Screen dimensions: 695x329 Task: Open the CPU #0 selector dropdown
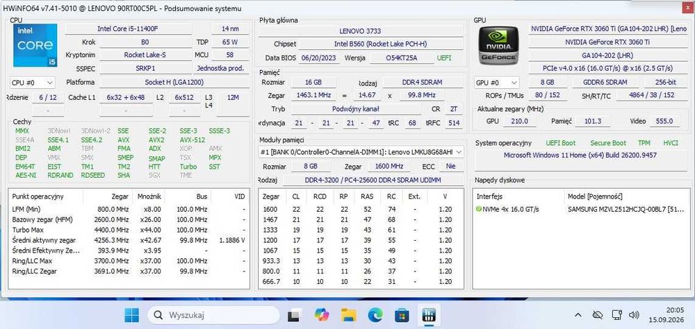click(33, 83)
